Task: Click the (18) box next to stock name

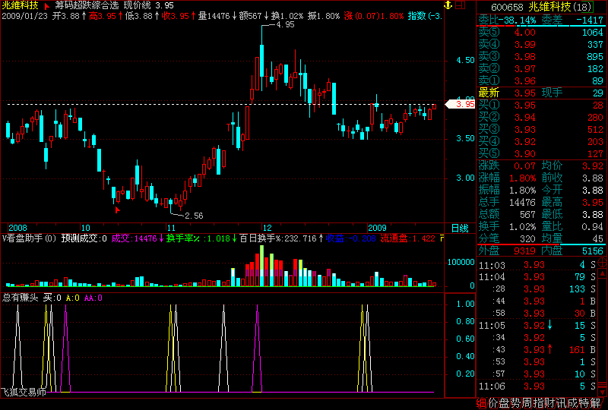Action: 582,7
